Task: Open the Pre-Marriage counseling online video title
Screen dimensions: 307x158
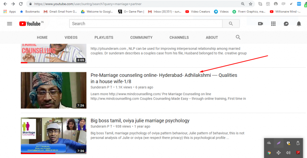Action: 164,78
